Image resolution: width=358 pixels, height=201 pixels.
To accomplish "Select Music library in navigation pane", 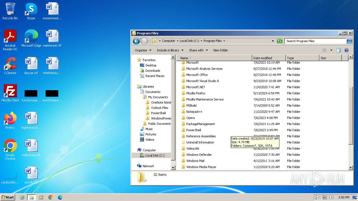I will coord(149,129).
